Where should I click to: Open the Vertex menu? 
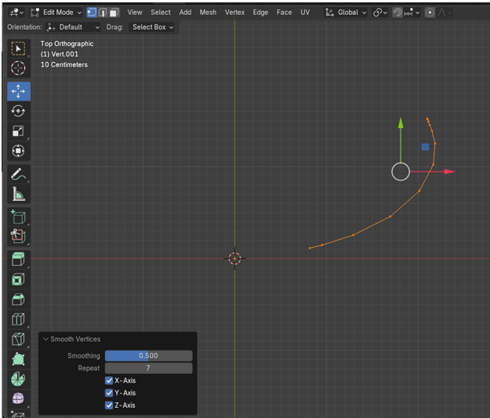[234, 13]
